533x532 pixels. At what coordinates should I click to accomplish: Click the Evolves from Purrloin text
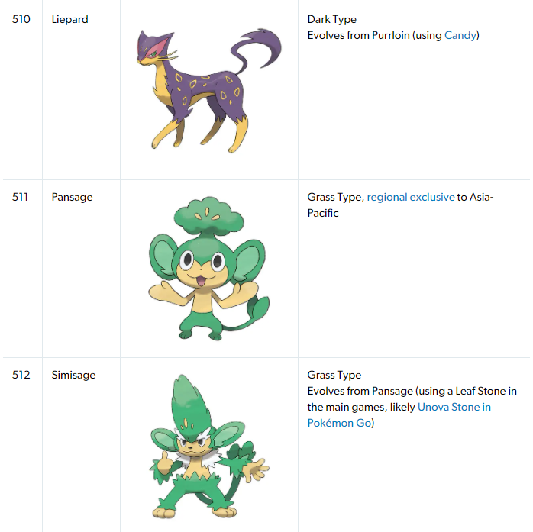(358, 35)
